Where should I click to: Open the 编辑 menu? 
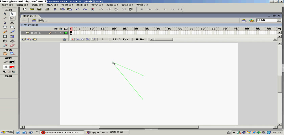click(22, 5)
